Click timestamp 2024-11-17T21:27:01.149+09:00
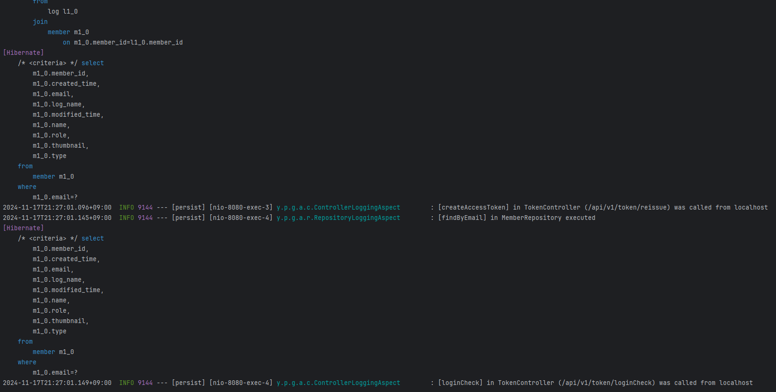 click(57, 383)
